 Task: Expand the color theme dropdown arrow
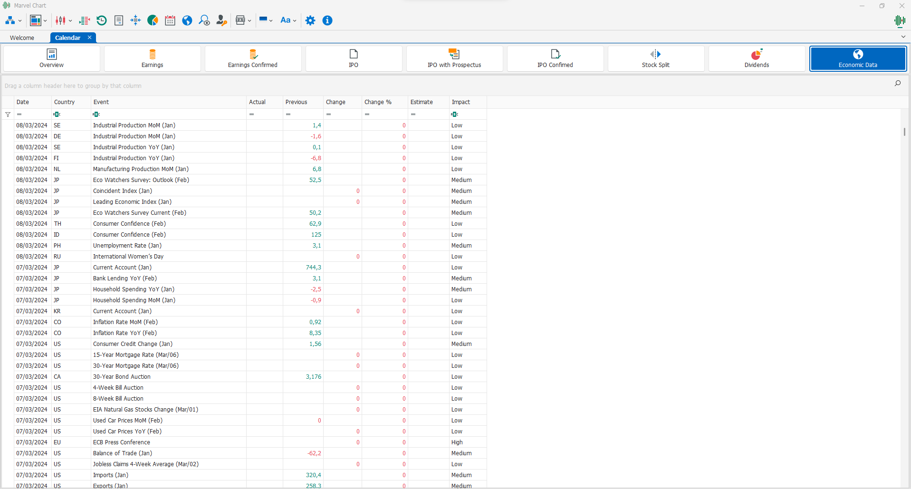pos(271,21)
